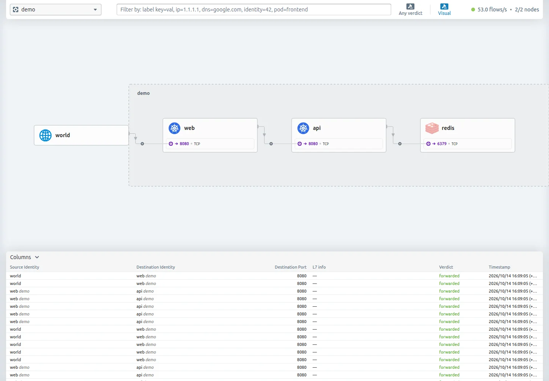
Task: Open the demo namespace dropdown
Action: tap(56, 10)
